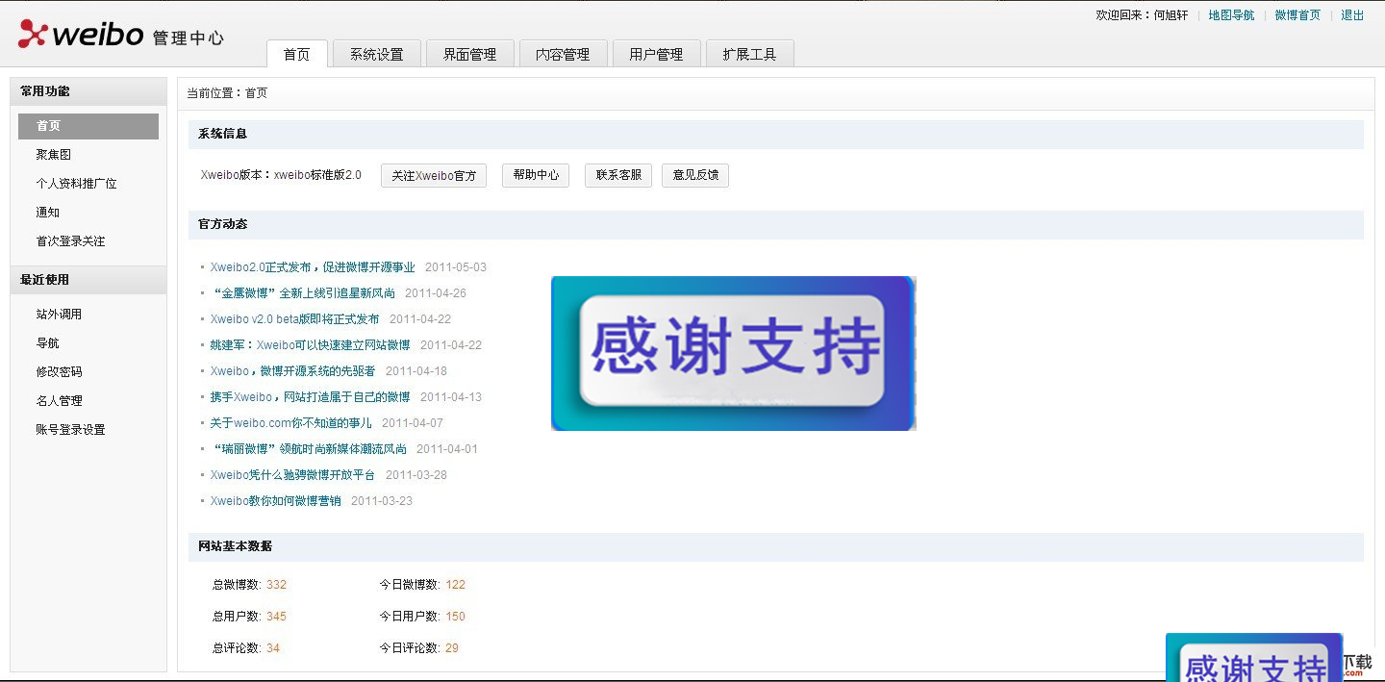Click the 今日评论数 value 29
The width and height of the screenshot is (1385, 682).
pos(452,648)
